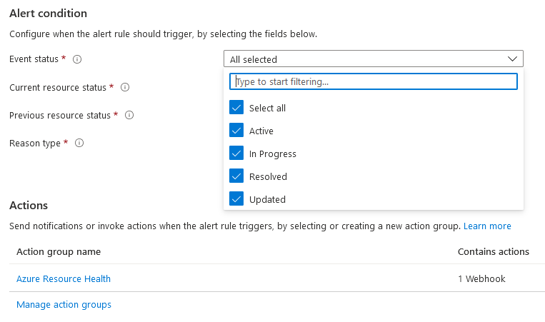The image size is (545, 322).
Task: Select the In Progress option label
Action: point(273,154)
